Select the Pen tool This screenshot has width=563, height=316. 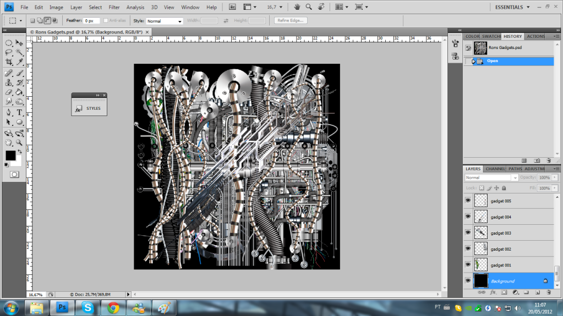(9, 112)
